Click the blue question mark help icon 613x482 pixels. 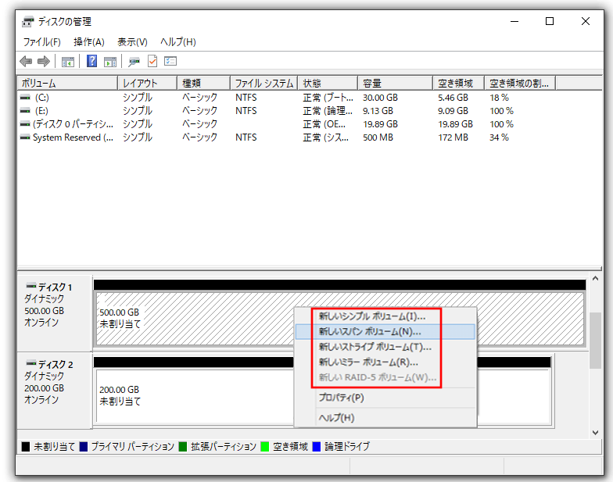(x=91, y=62)
